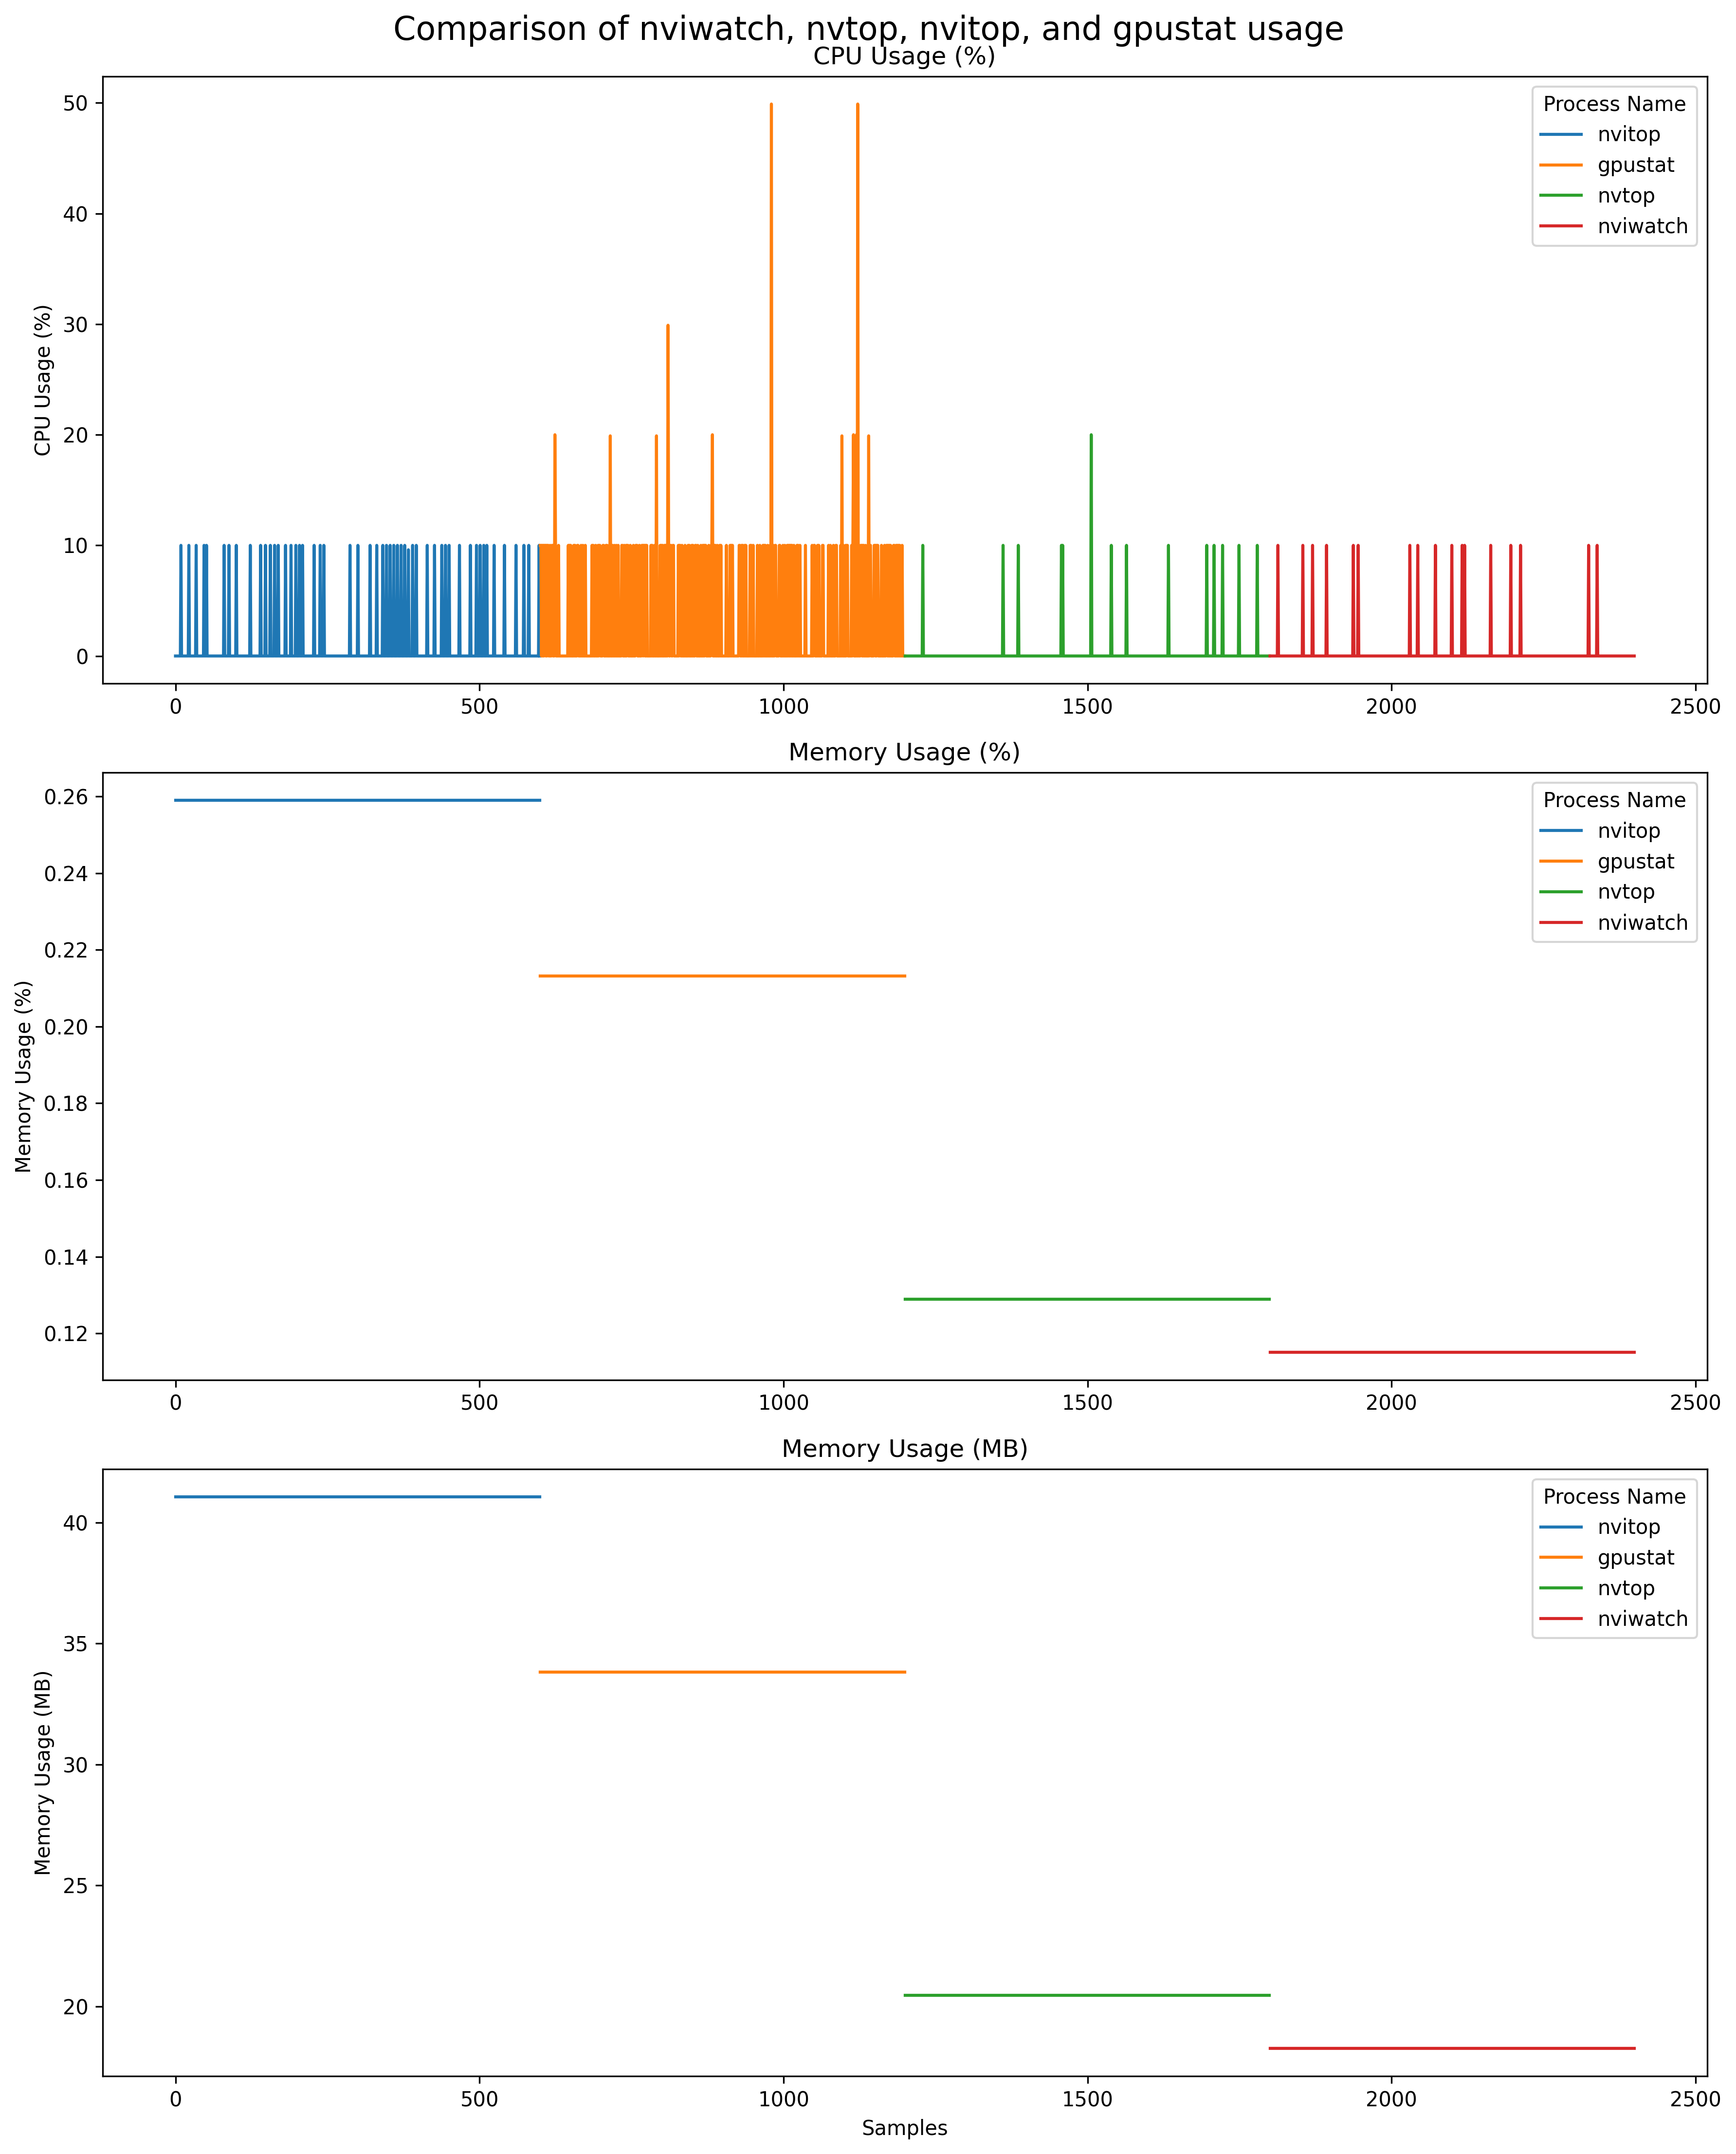Click the red nviwatch swatch in Memory (%) legend

(1560, 923)
